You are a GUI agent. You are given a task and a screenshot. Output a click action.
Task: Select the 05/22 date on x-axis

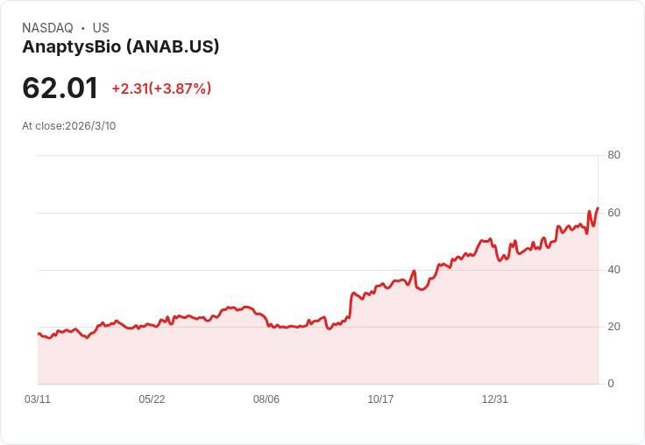(x=152, y=399)
